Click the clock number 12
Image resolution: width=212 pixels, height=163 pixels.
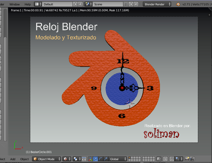pos(123,61)
